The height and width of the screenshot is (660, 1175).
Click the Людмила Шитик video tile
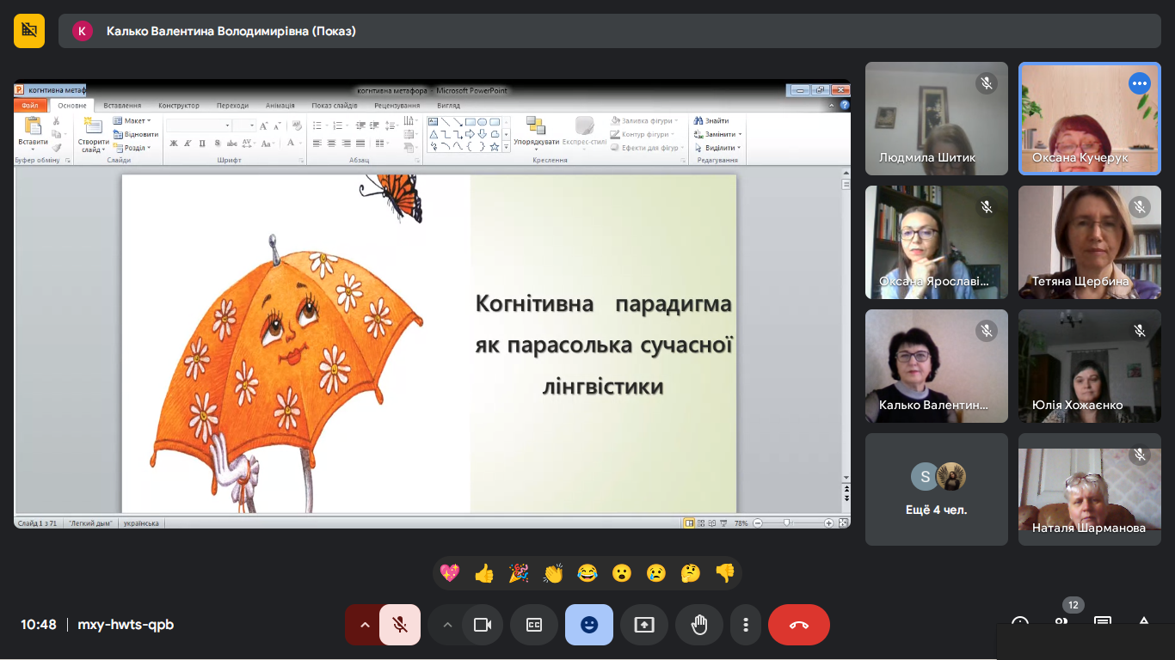(x=937, y=119)
